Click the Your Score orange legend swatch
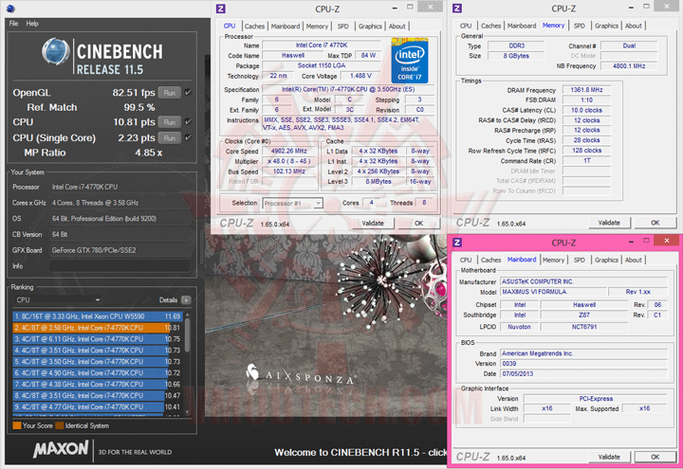The image size is (683, 469). 17,425
